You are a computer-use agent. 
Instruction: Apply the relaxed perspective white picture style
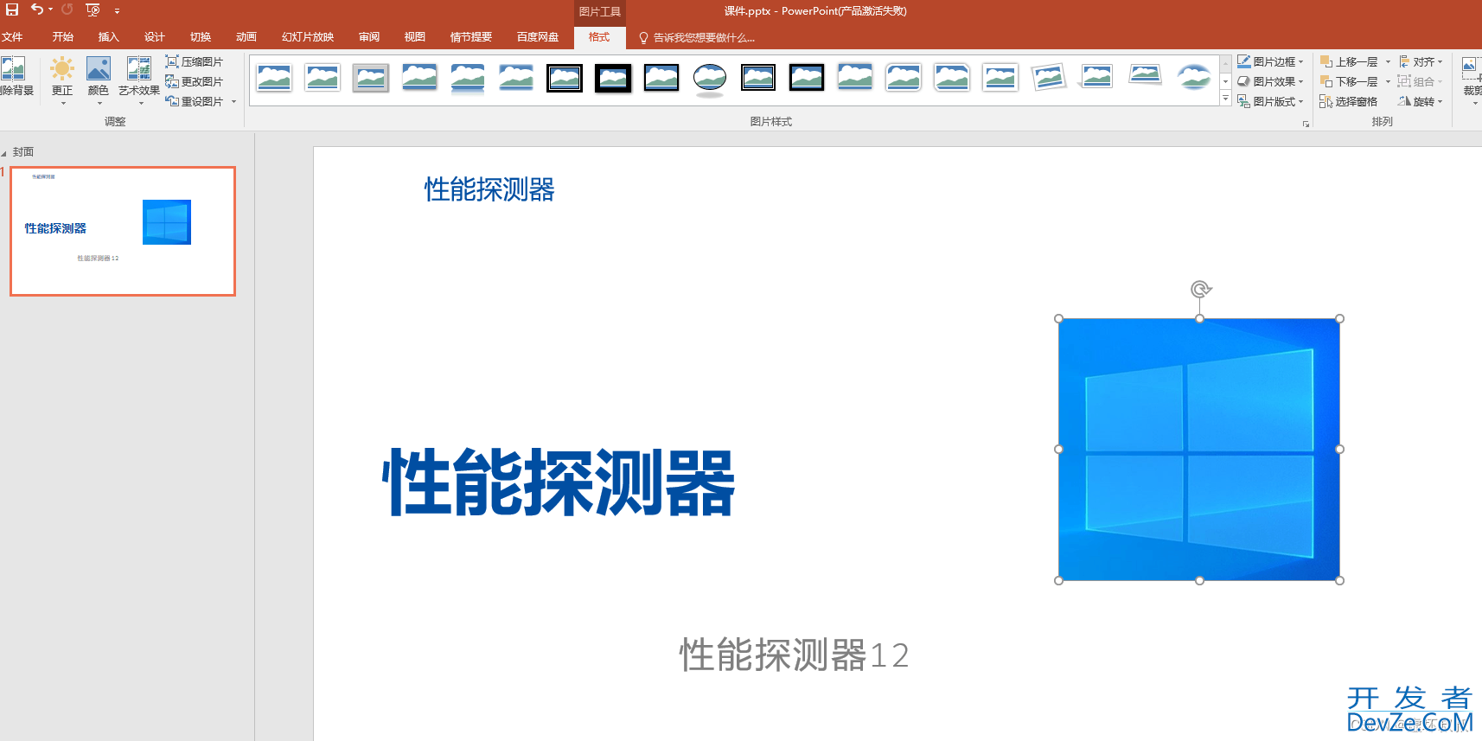coord(1146,76)
